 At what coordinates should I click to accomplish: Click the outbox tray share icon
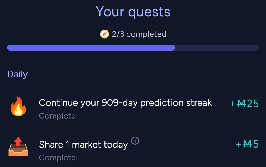pos(18,147)
